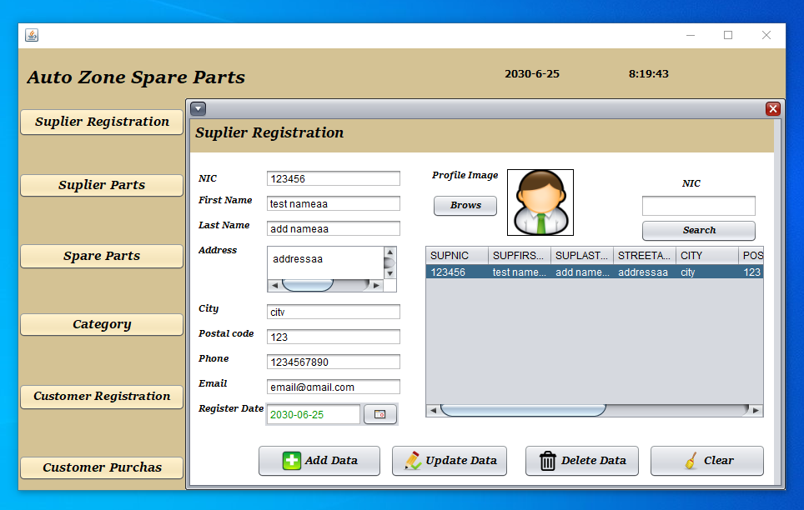Click the broom icon on the Clear button
The height and width of the screenshot is (510, 804).
coord(688,460)
